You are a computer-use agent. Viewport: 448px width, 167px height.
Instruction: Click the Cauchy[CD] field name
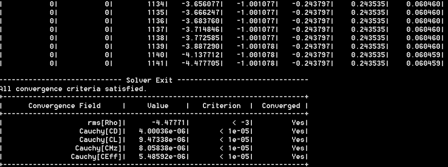[100, 131]
